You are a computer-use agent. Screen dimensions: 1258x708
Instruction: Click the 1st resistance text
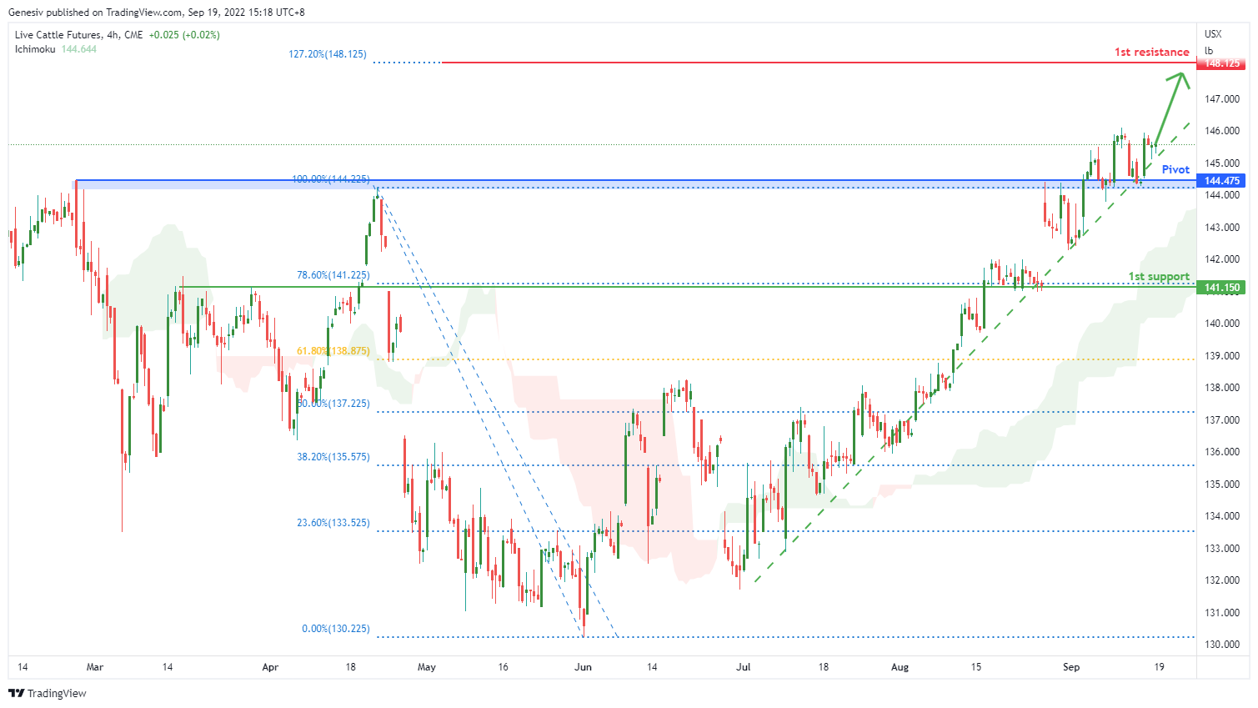click(x=1152, y=52)
